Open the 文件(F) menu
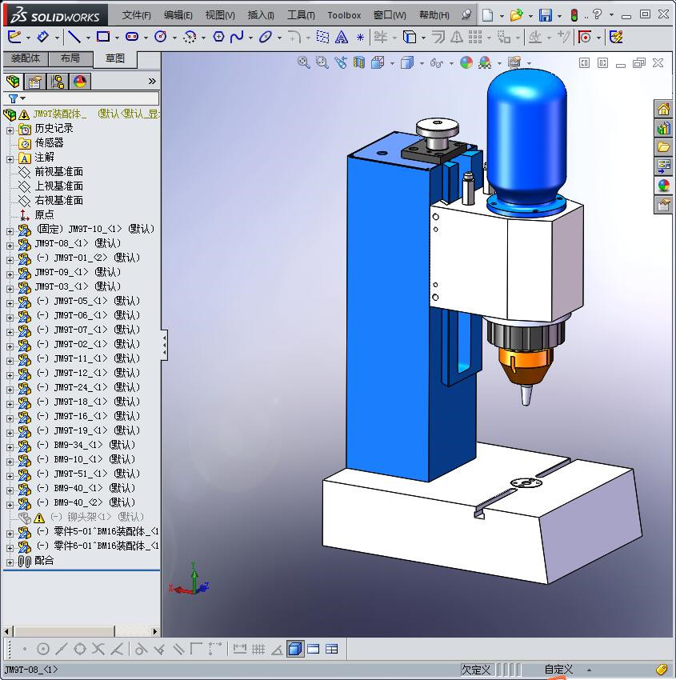This screenshot has width=676, height=680. click(x=136, y=15)
